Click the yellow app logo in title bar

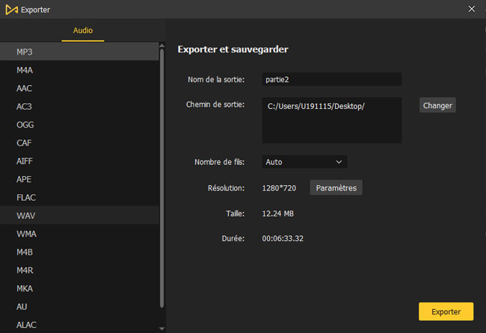pyautogui.click(x=11, y=10)
